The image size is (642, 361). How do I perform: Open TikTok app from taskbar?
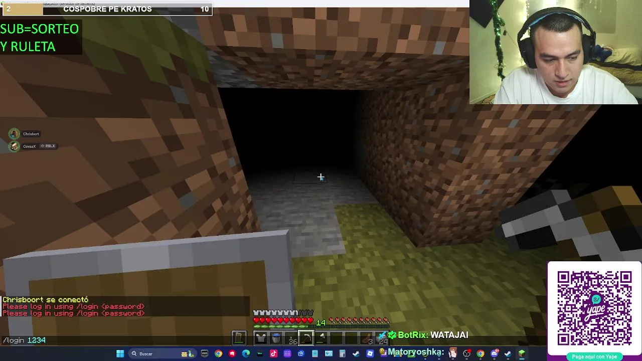(273, 353)
